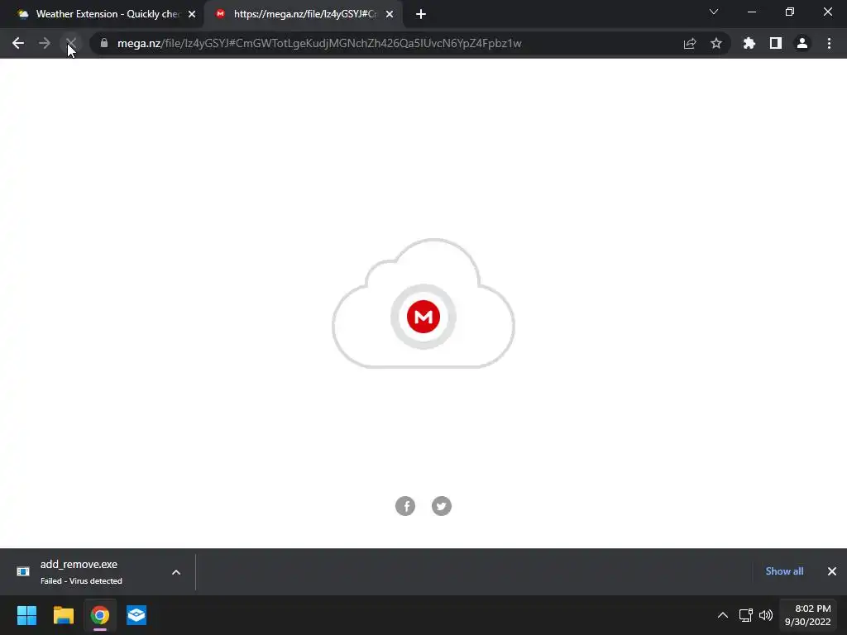847x635 pixels.
Task: Open the volume tray icon
Action: click(x=766, y=615)
